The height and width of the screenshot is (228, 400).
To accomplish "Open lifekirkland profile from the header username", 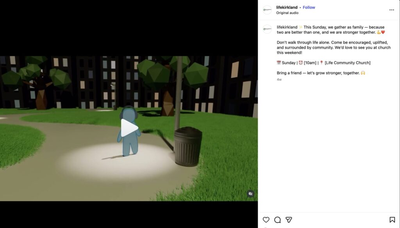I will 287,7.
